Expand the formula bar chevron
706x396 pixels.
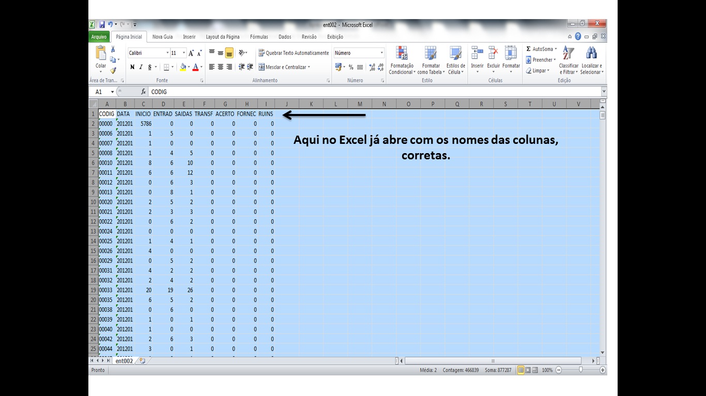(x=604, y=92)
